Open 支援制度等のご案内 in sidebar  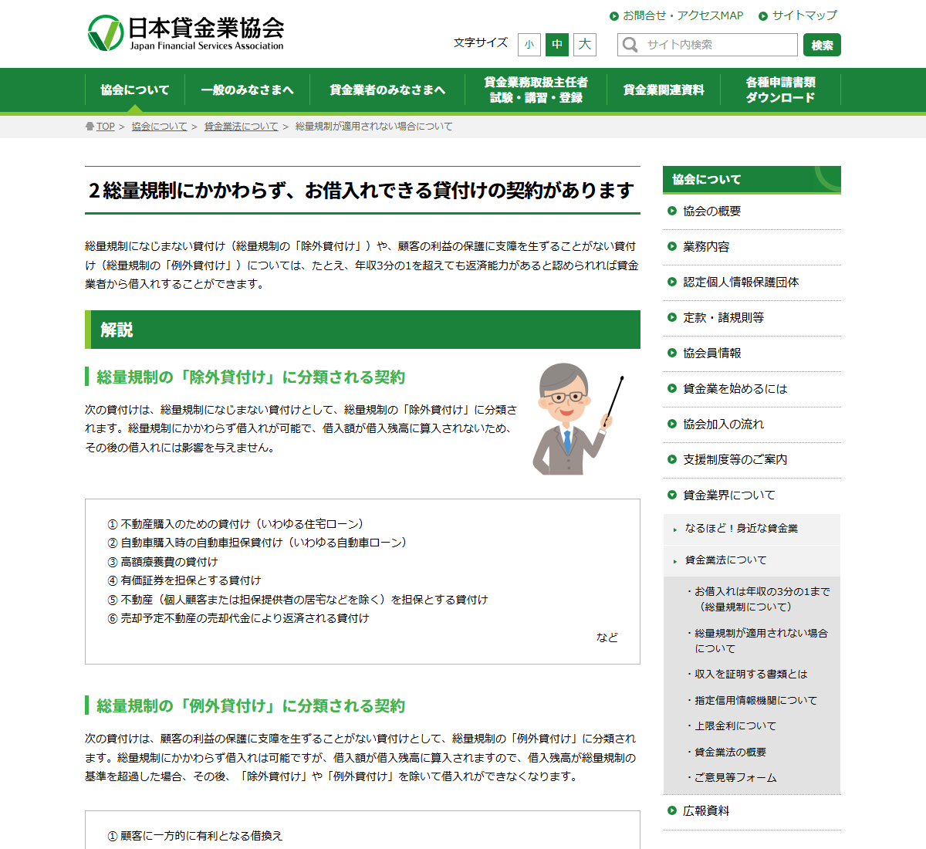(x=752, y=460)
